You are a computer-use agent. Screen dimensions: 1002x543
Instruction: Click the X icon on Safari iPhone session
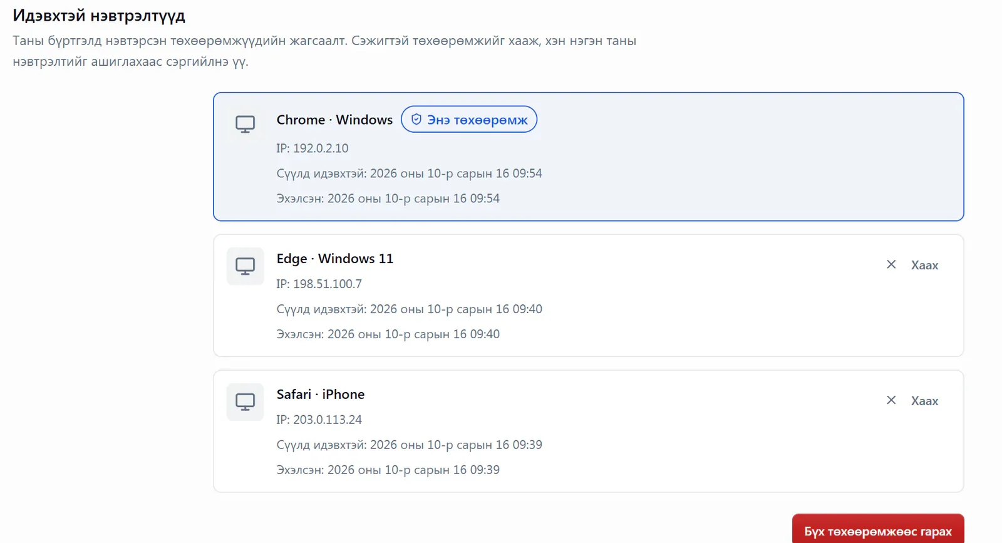(891, 400)
